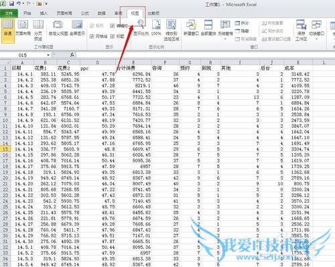
Task: Select column D header
Action: 98,62
